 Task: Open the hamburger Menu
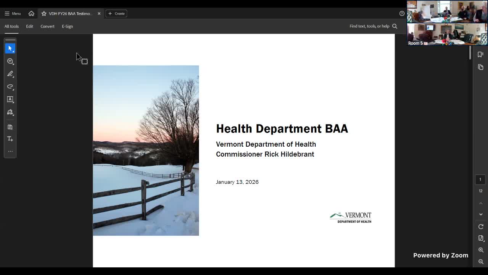tap(13, 13)
